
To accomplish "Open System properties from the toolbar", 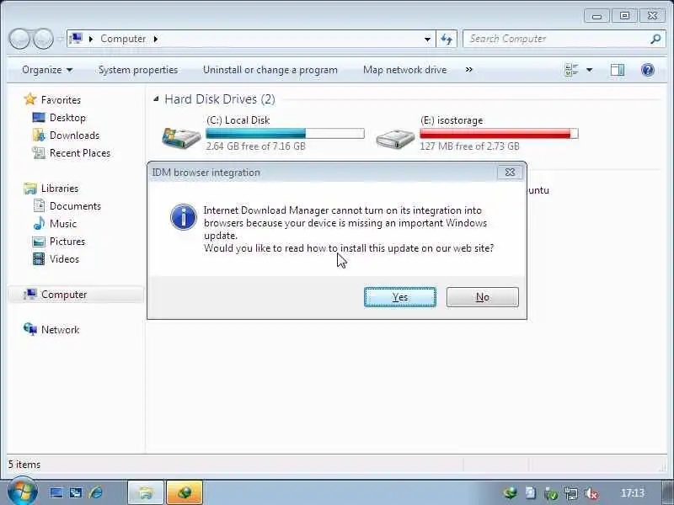I will click(138, 70).
